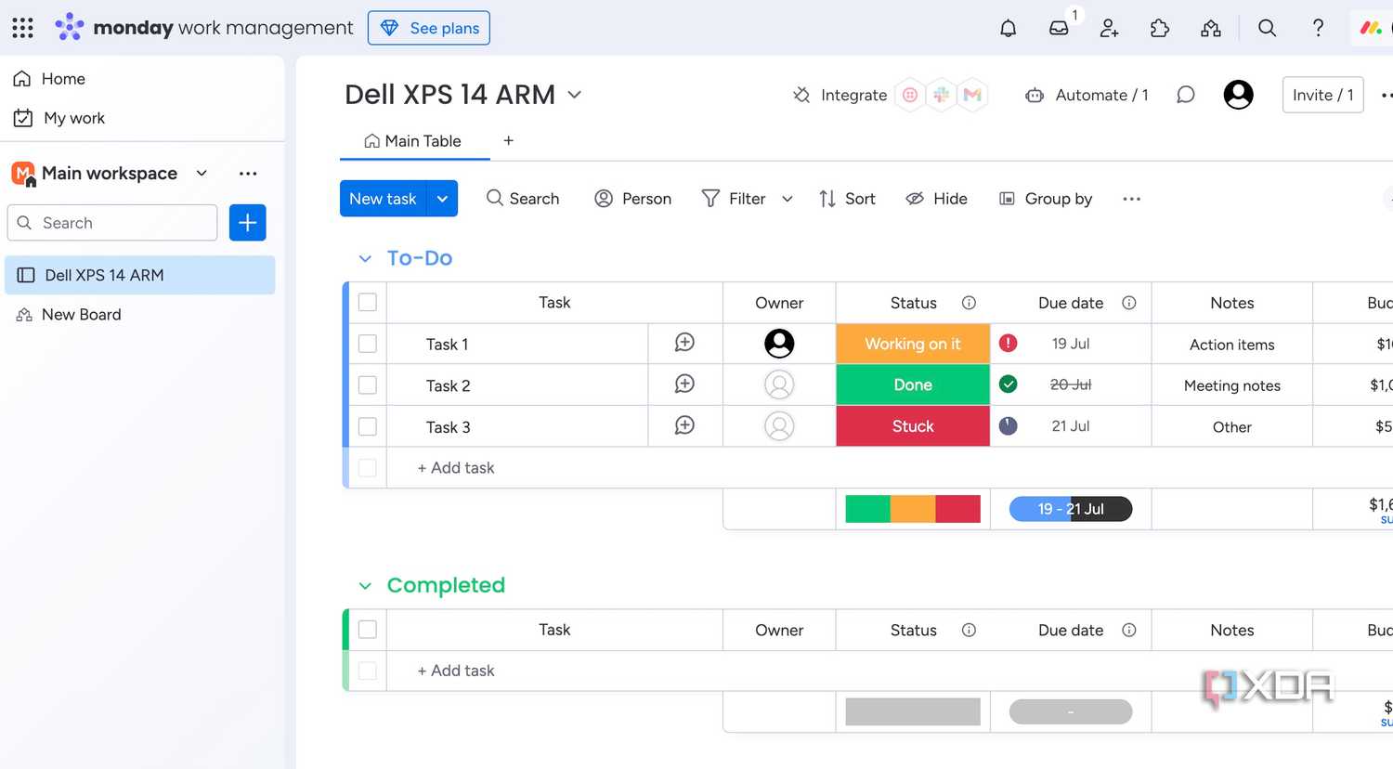The height and width of the screenshot is (769, 1393).
Task: Collapse the Completed group
Action: tap(365, 586)
